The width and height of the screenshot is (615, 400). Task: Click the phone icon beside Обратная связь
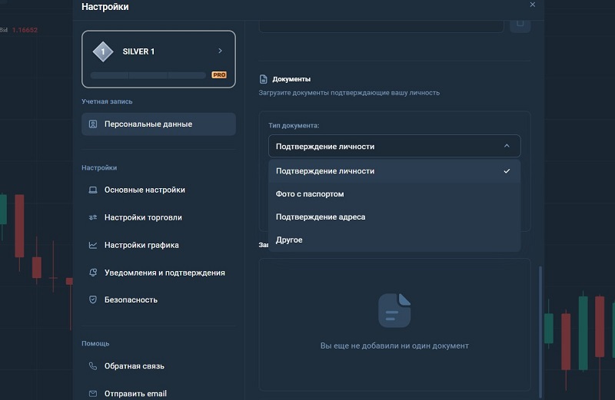pyautogui.click(x=93, y=366)
